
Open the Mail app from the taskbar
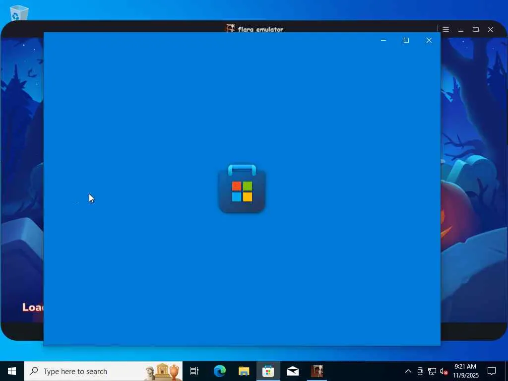tap(292, 371)
